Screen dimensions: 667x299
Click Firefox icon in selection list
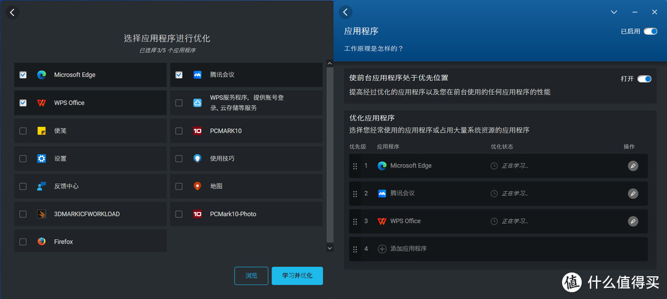[41, 242]
